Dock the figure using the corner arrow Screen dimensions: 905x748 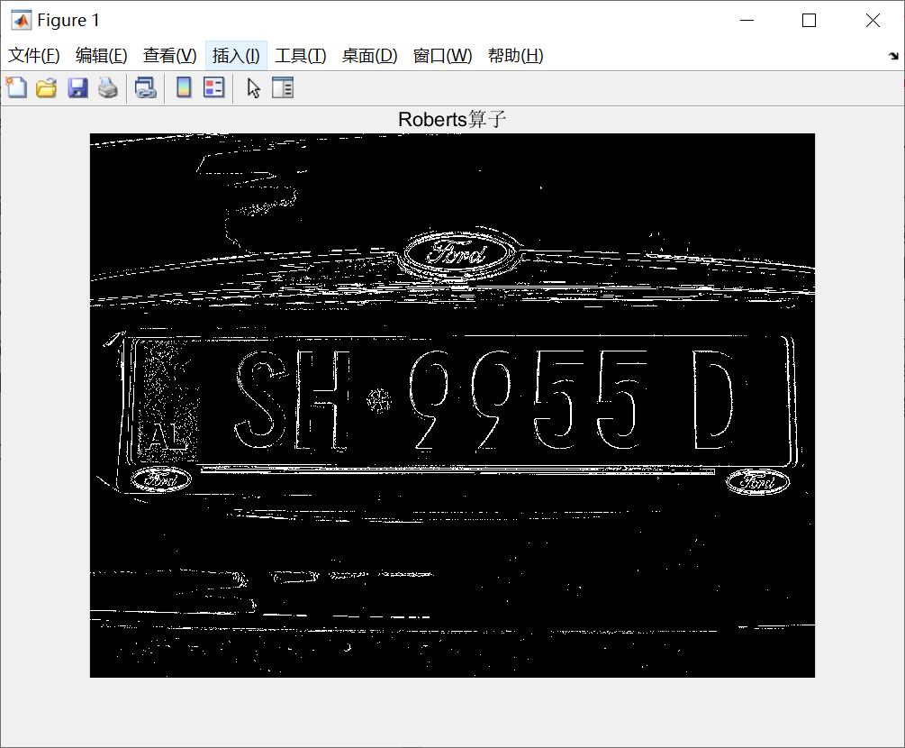click(893, 56)
